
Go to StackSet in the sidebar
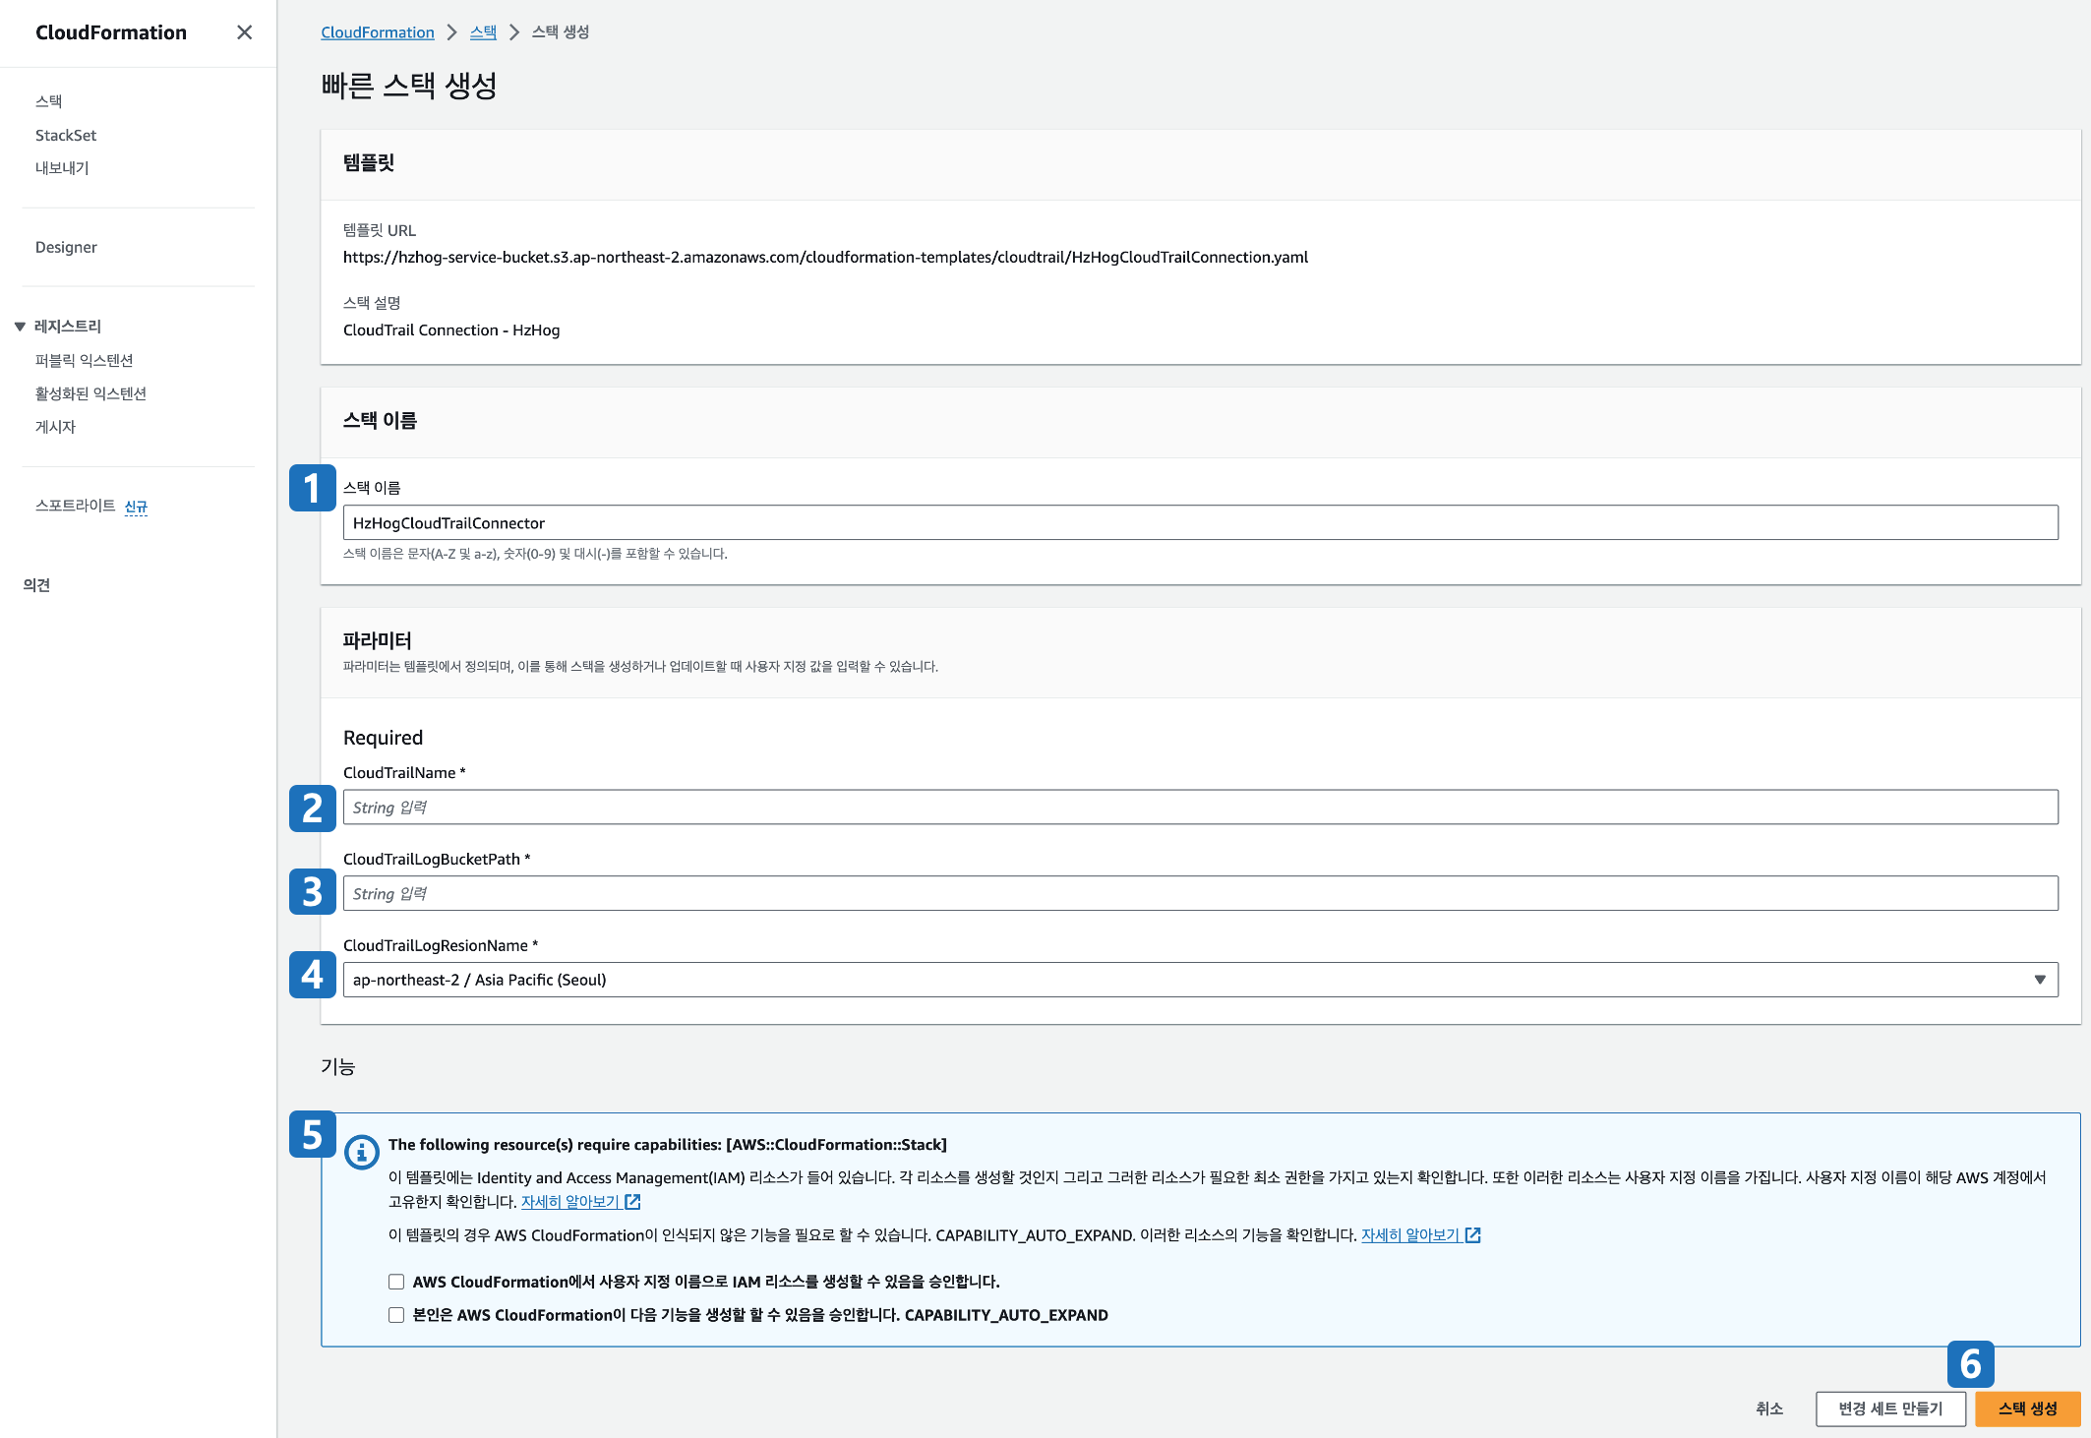point(66,135)
